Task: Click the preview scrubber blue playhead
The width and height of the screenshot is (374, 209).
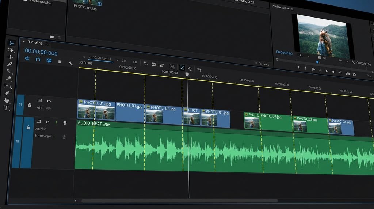Action: pyautogui.click(x=317, y=62)
